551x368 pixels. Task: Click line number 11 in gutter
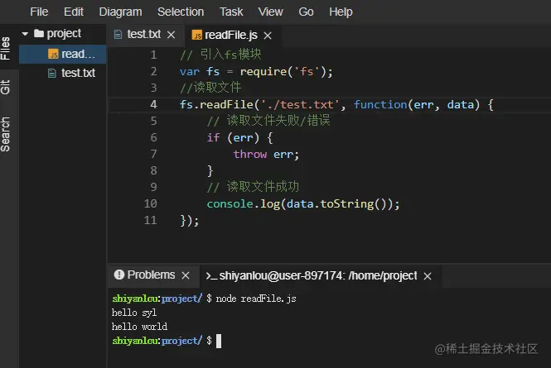pos(151,220)
